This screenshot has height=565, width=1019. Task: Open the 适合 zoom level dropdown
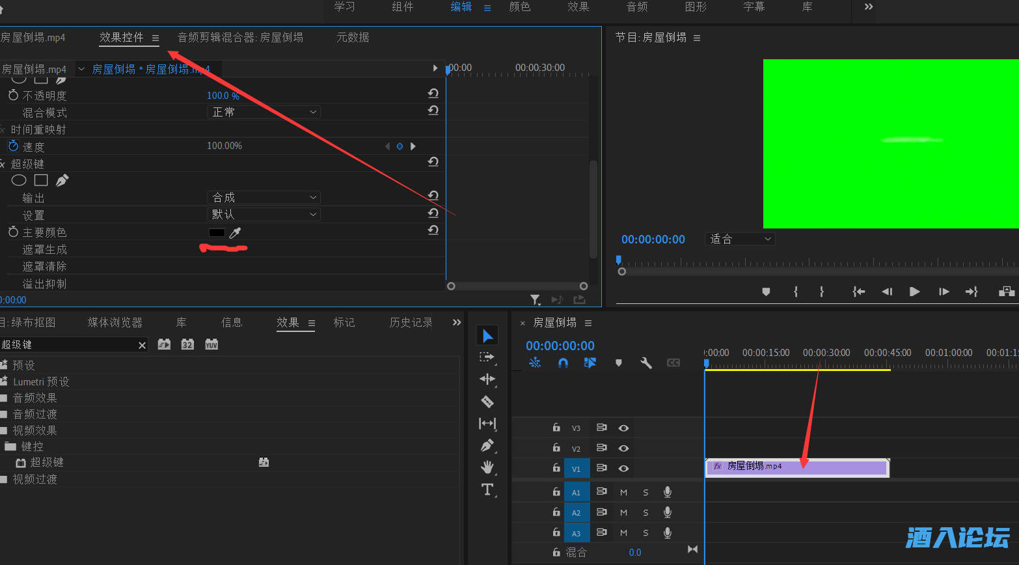pos(740,239)
